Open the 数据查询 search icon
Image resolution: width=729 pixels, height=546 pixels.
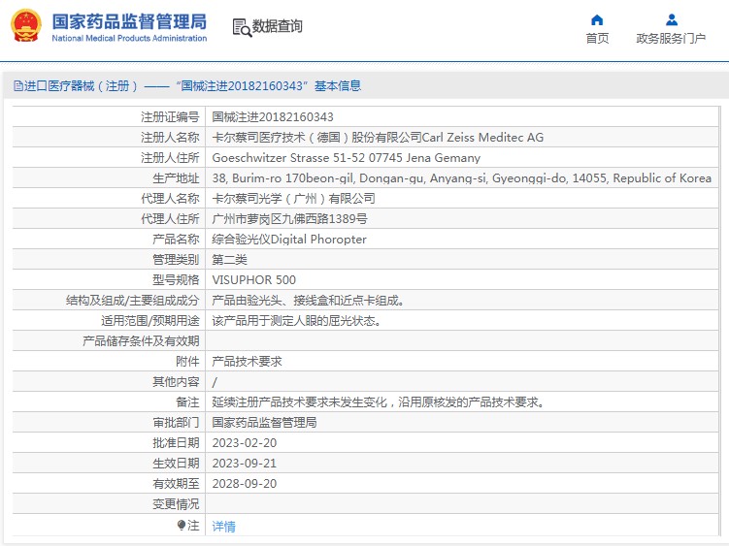242,27
